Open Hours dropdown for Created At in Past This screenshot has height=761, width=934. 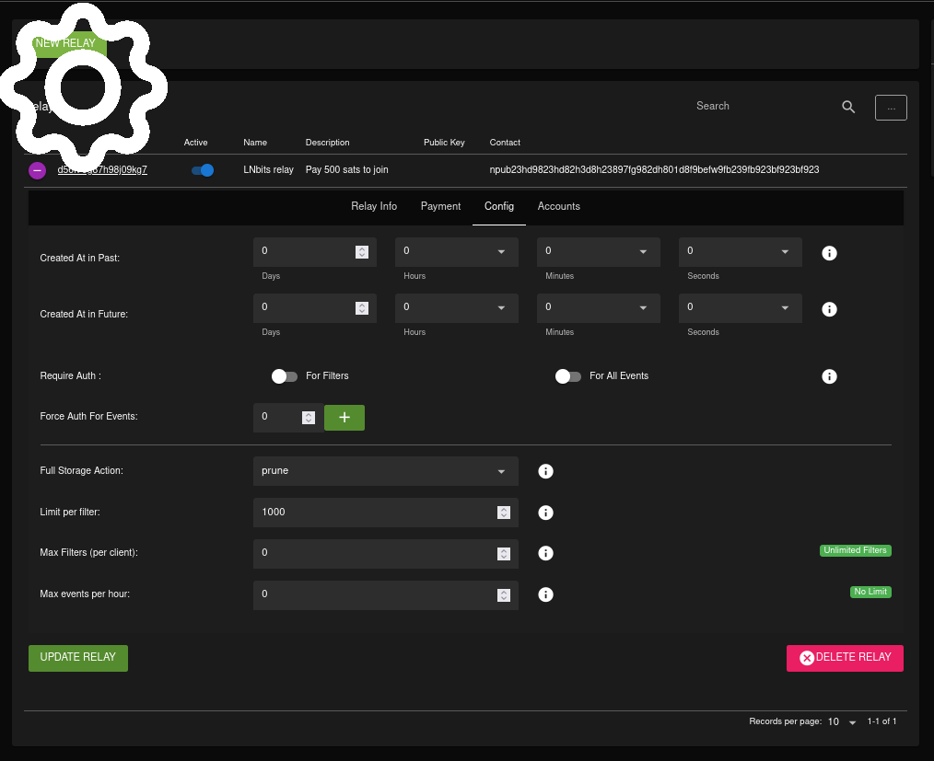(456, 251)
